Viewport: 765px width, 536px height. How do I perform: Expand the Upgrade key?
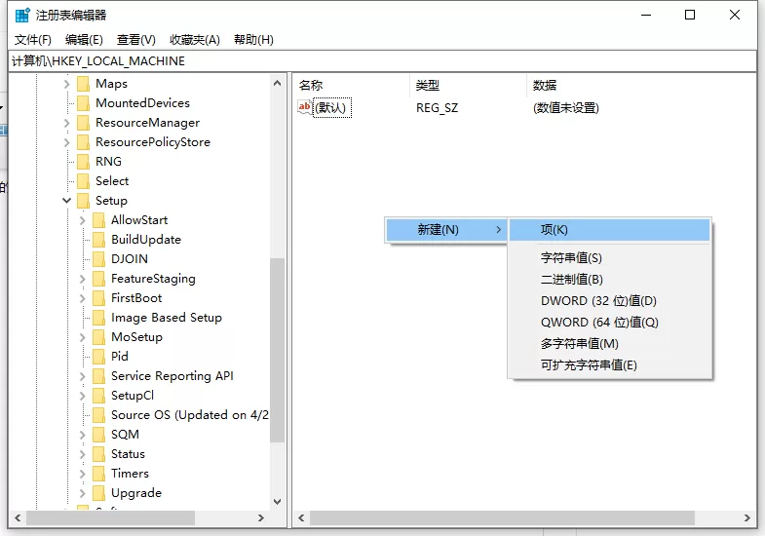coord(83,493)
